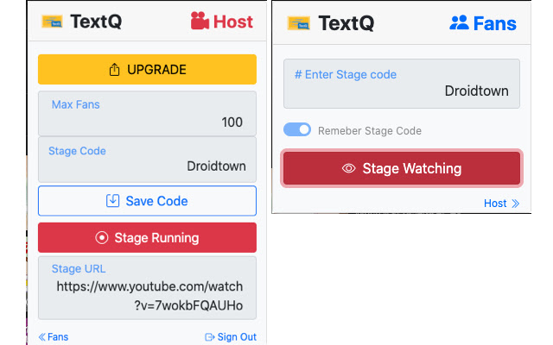Click the Stage Watching button
The image size is (553, 345).
(402, 168)
